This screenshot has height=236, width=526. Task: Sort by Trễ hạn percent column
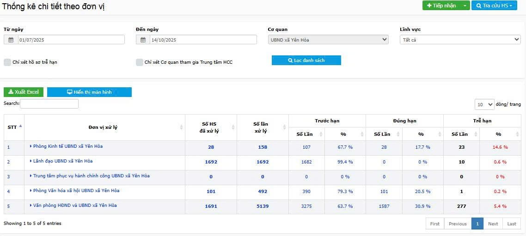[517, 134]
